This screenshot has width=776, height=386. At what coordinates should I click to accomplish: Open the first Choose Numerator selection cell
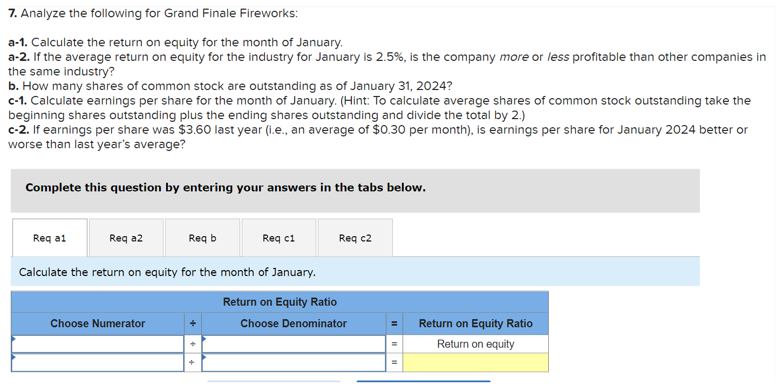[x=97, y=343]
